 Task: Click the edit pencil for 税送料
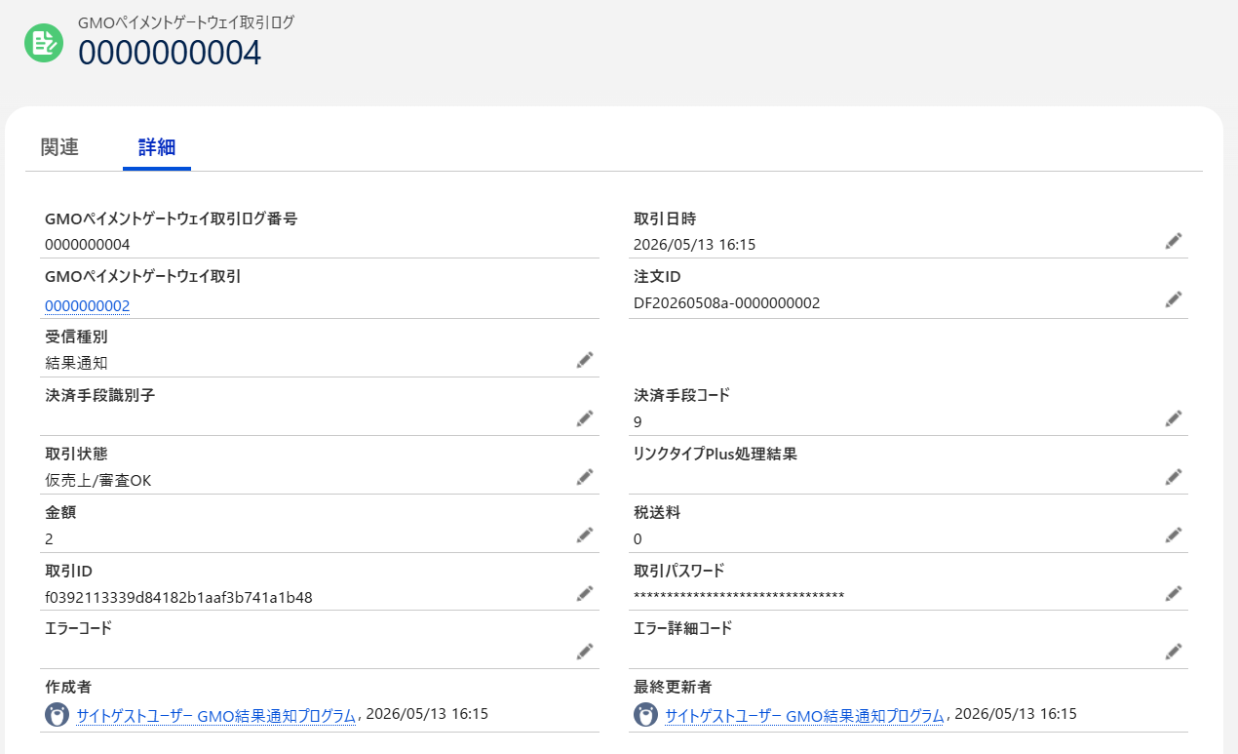click(1174, 535)
